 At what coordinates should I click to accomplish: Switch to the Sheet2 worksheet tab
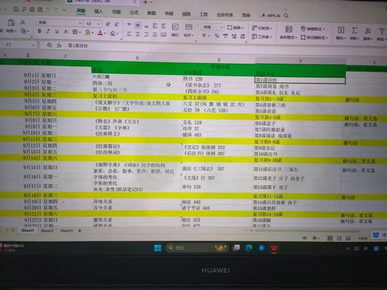(47, 231)
